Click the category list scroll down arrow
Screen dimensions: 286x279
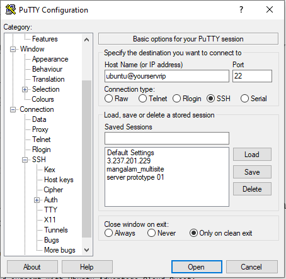86,249
